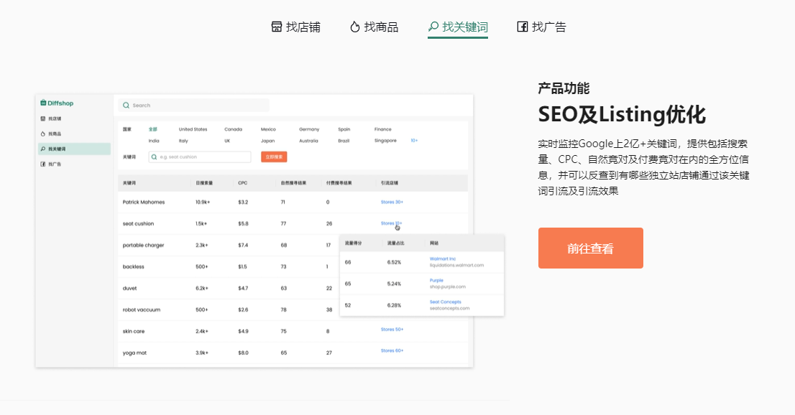Open the 找广告 tab

pyautogui.click(x=541, y=27)
